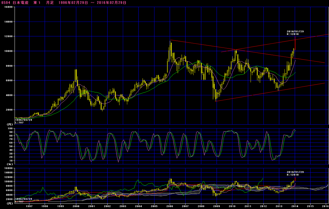
Task: Click the "H:12010" high annotation in the main chart
Action: click(293, 34)
